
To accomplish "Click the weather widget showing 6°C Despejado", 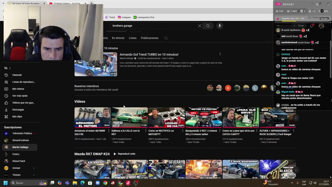I will pyautogui.click(x=271, y=183).
